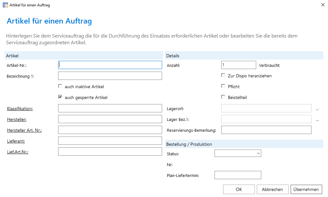Viewport: 328px width, 197px height.
Task: Open the Lieferant link label
Action: [16, 141]
